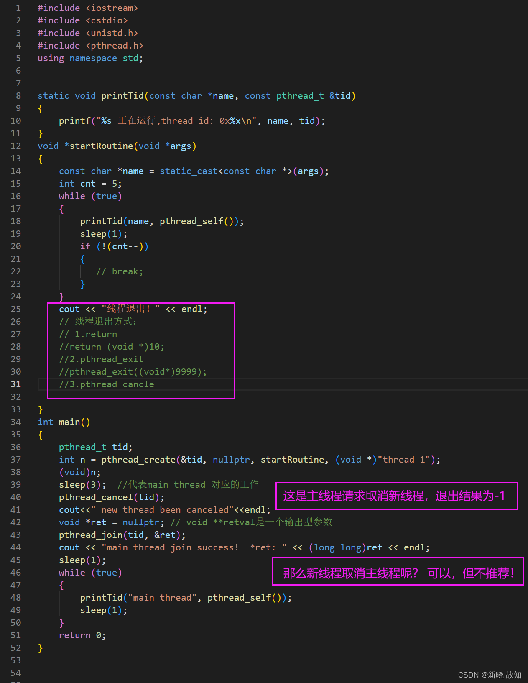Click the cout 'new thread been canceled' line
The width and height of the screenshot is (528, 683).
click(x=165, y=510)
